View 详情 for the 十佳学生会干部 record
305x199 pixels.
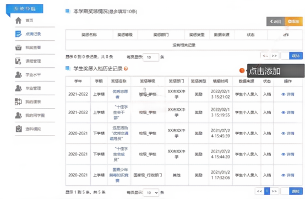coord(288,112)
